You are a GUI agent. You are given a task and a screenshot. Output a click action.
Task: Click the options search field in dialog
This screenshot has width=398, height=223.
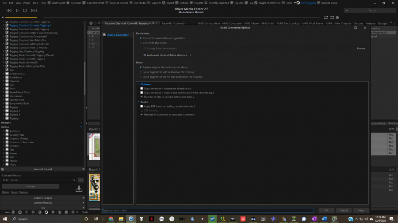(208, 210)
